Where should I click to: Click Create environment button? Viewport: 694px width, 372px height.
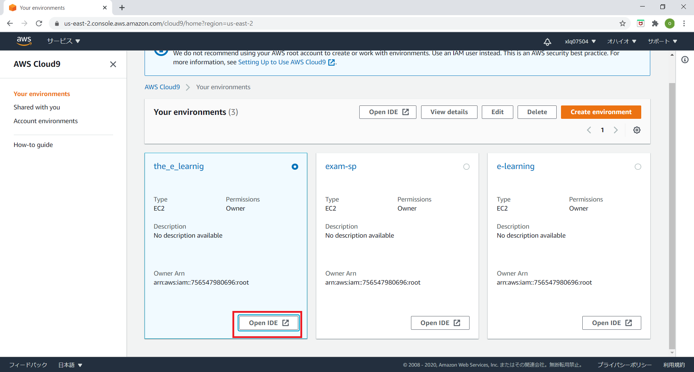(601, 112)
